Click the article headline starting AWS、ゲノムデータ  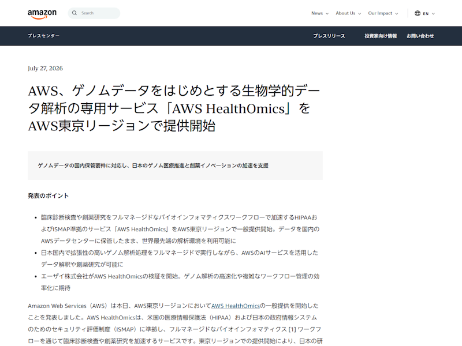coord(174,108)
